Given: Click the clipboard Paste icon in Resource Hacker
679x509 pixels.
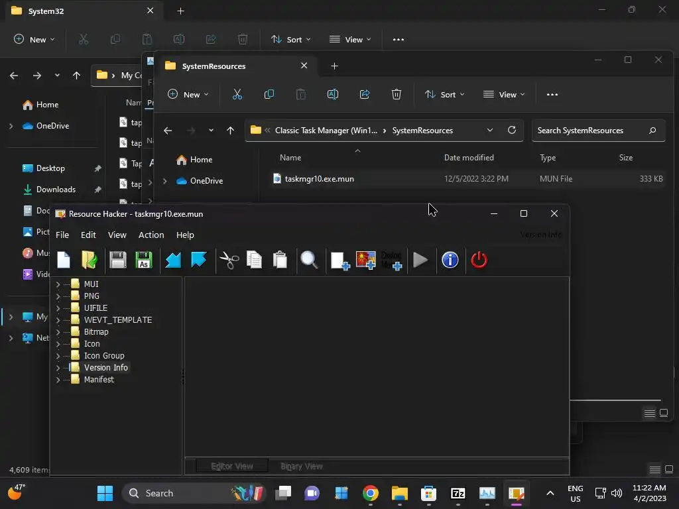Looking at the screenshot, I should [x=280, y=260].
